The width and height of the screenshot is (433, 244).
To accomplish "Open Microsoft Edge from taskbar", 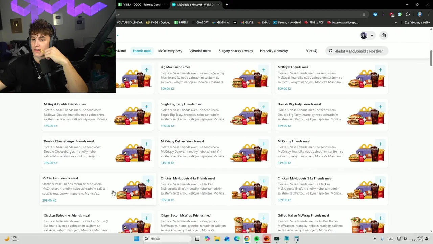I will click(x=237, y=239).
